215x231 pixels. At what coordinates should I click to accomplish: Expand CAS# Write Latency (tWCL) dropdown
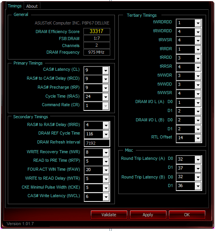coord(106,197)
